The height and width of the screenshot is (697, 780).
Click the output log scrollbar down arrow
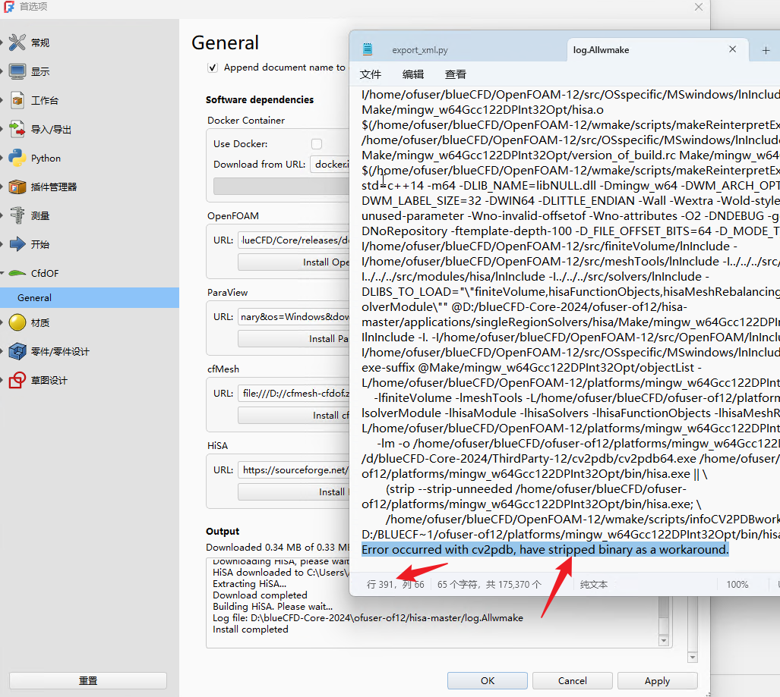click(x=664, y=641)
